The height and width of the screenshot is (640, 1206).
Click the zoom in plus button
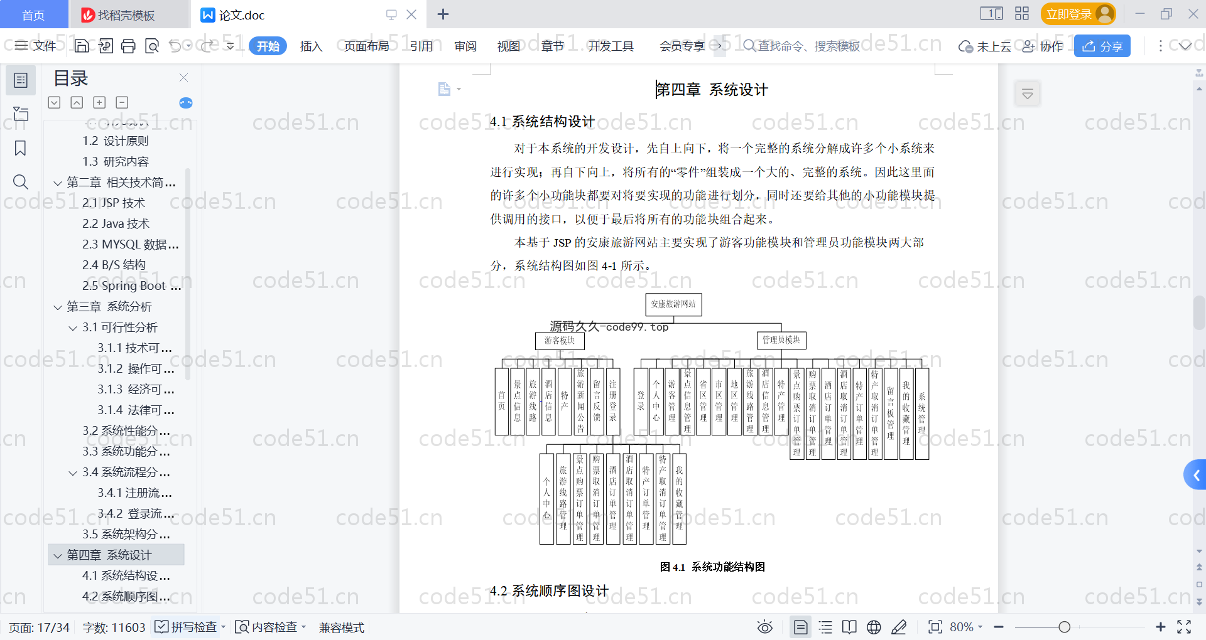(x=1161, y=627)
